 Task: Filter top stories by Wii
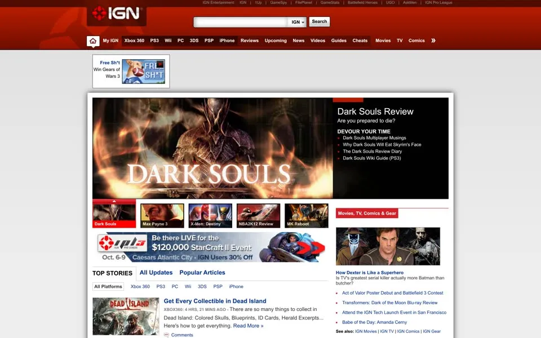[188, 287]
